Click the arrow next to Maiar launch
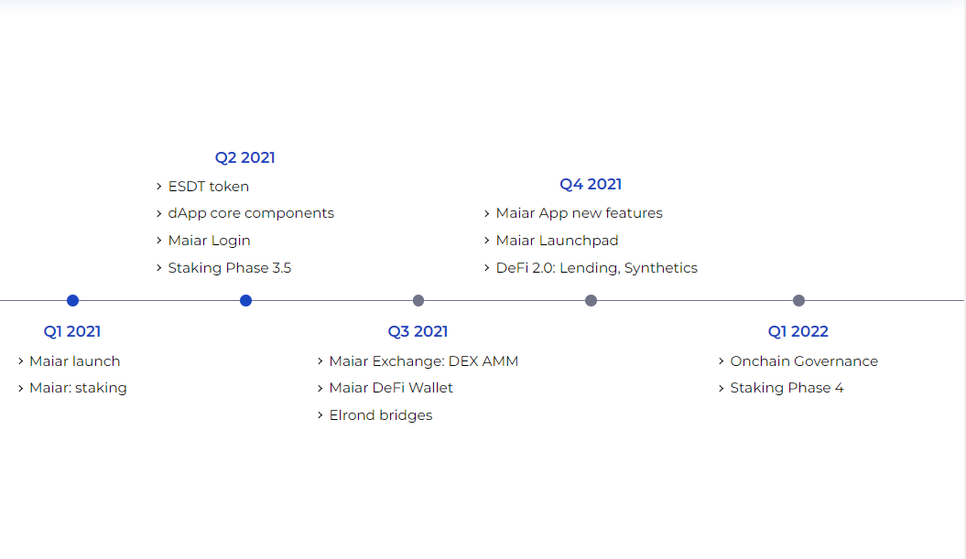 [21, 361]
